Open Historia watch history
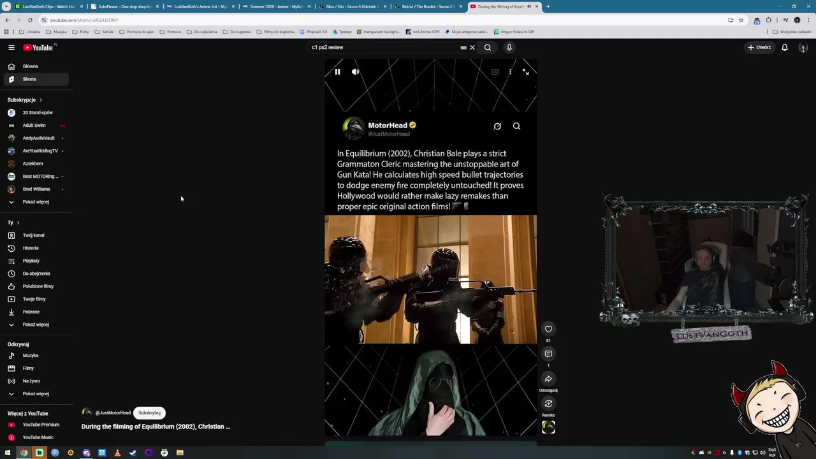The width and height of the screenshot is (816, 459). tap(35, 248)
